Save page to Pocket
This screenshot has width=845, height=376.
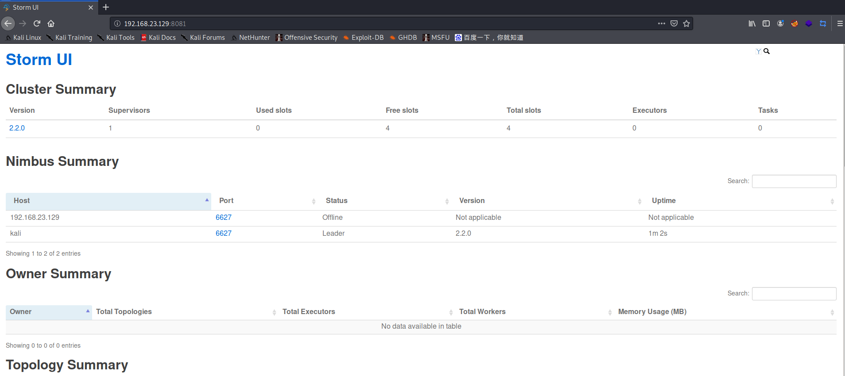[x=674, y=23]
